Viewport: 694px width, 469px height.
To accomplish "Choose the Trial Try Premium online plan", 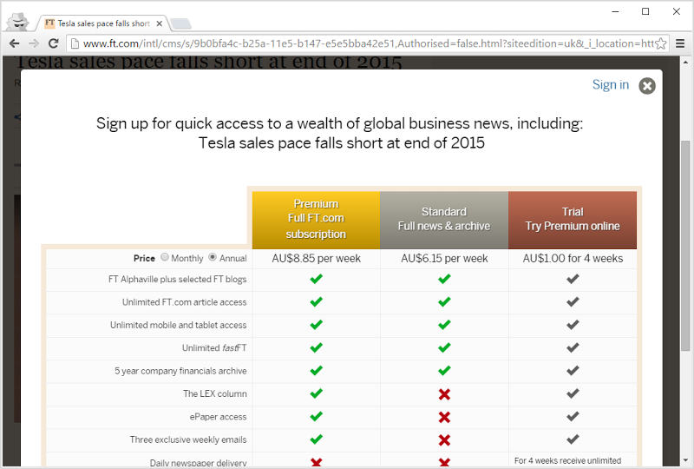I will (573, 220).
